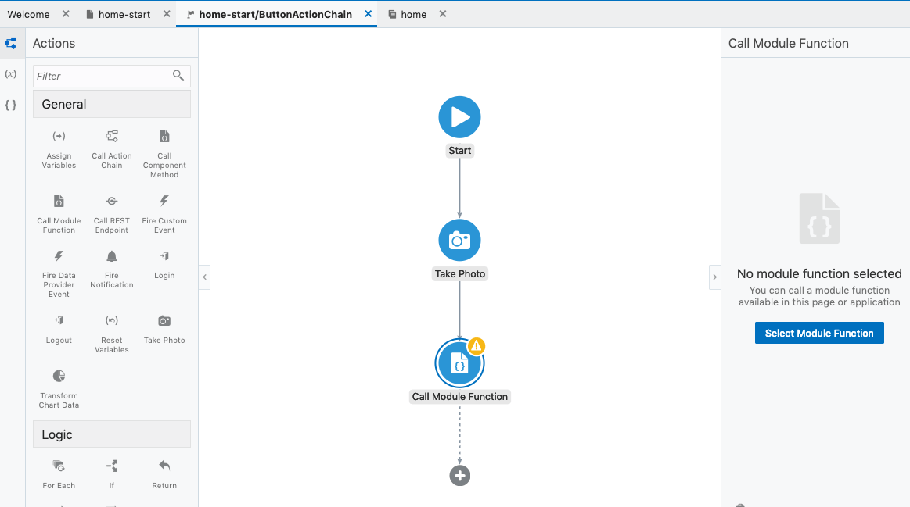Click the Filter actions input field
910x507 pixels.
(x=102, y=76)
